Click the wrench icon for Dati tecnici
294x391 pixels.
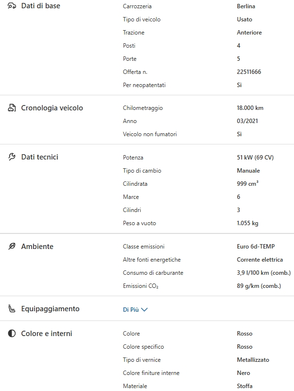point(12,157)
